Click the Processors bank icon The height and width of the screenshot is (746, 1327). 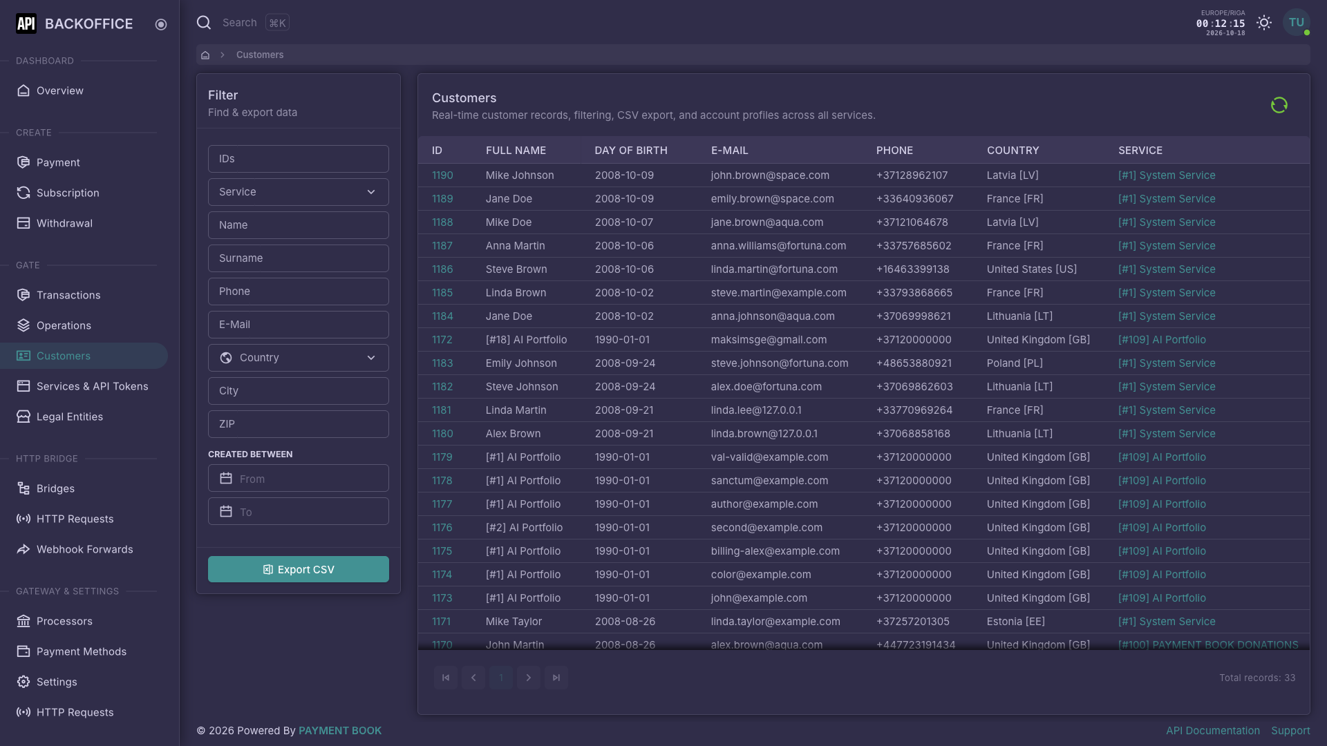tap(23, 621)
